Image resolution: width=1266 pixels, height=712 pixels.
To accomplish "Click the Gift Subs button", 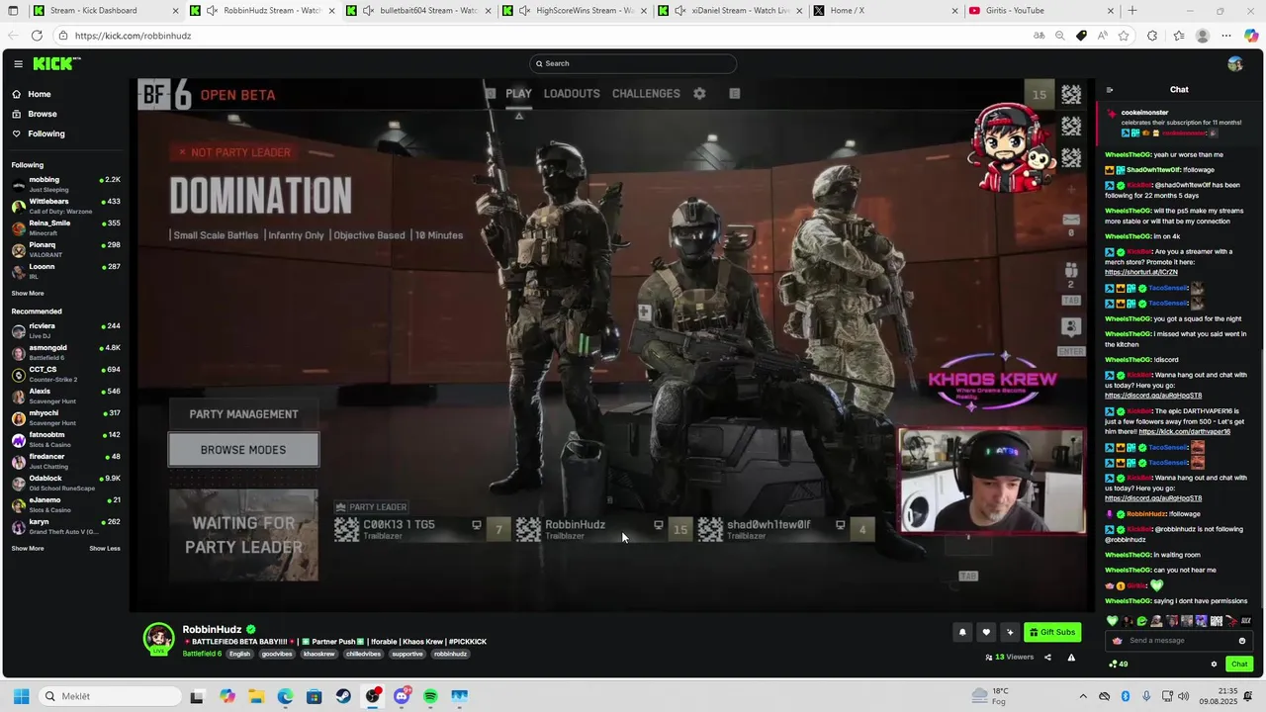I will pos(1052,632).
